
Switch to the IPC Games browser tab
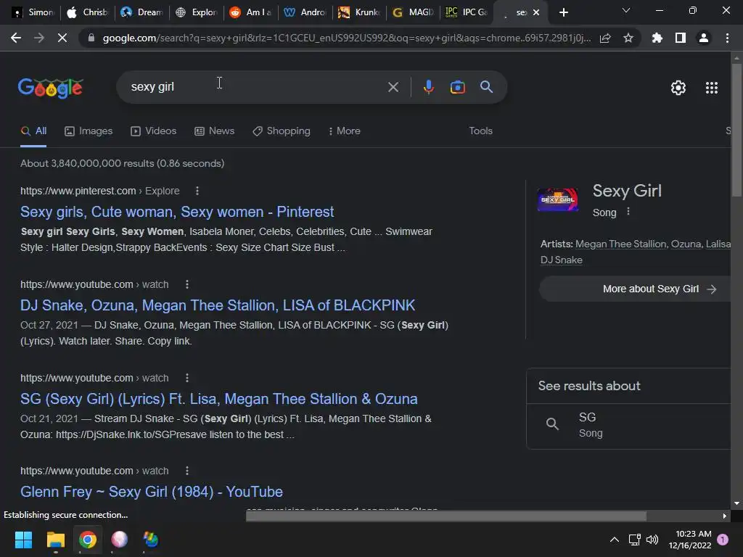coord(467,12)
